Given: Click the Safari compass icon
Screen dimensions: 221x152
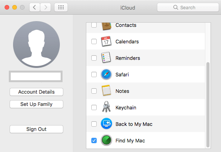Looking at the screenshot, I should point(106,74).
